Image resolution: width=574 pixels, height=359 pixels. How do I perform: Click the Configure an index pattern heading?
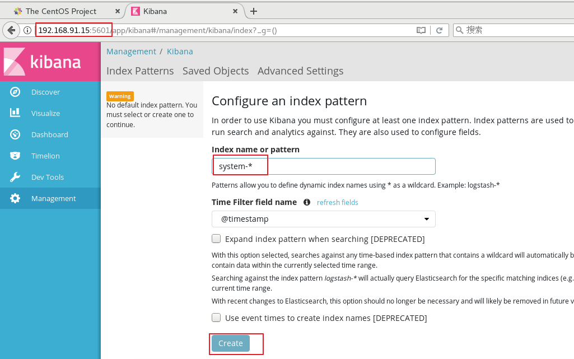coord(289,101)
